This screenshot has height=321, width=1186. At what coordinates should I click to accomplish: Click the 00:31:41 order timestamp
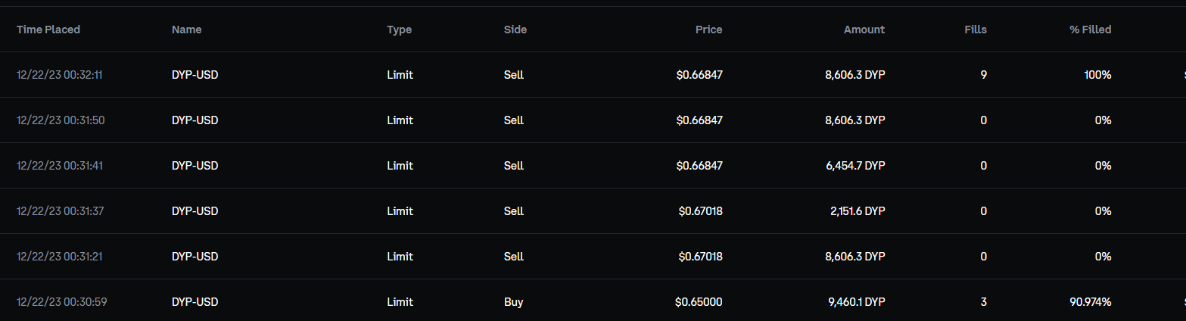click(x=59, y=166)
